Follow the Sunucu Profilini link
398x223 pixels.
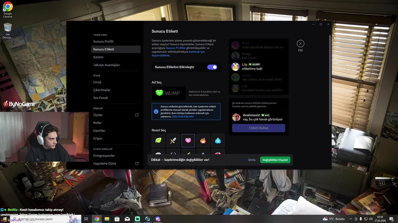pyautogui.click(x=176, y=48)
